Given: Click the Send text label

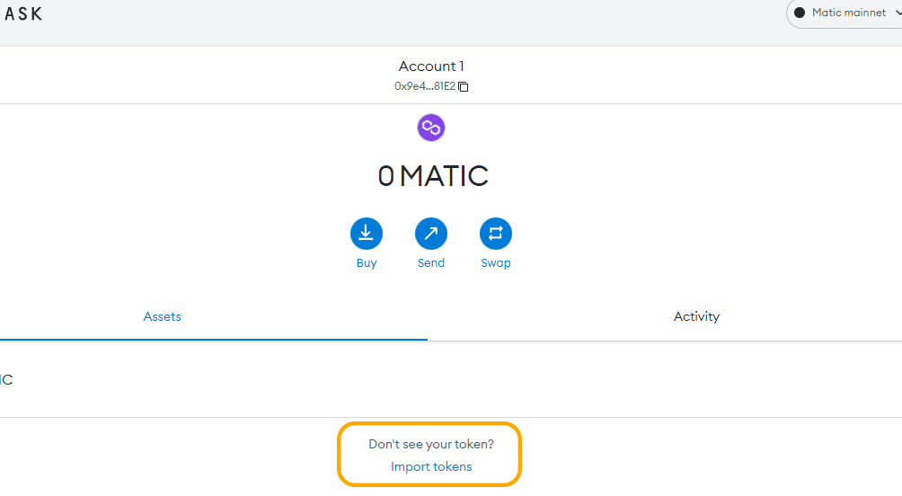Looking at the screenshot, I should (x=431, y=263).
